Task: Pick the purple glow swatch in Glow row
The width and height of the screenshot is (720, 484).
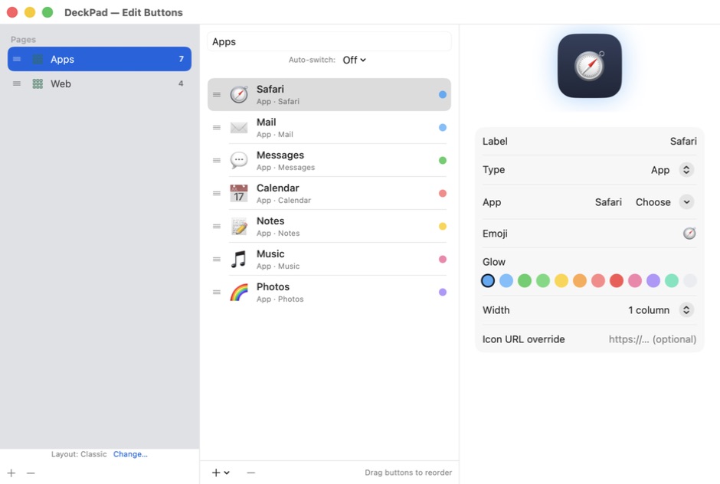Action: click(653, 280)
